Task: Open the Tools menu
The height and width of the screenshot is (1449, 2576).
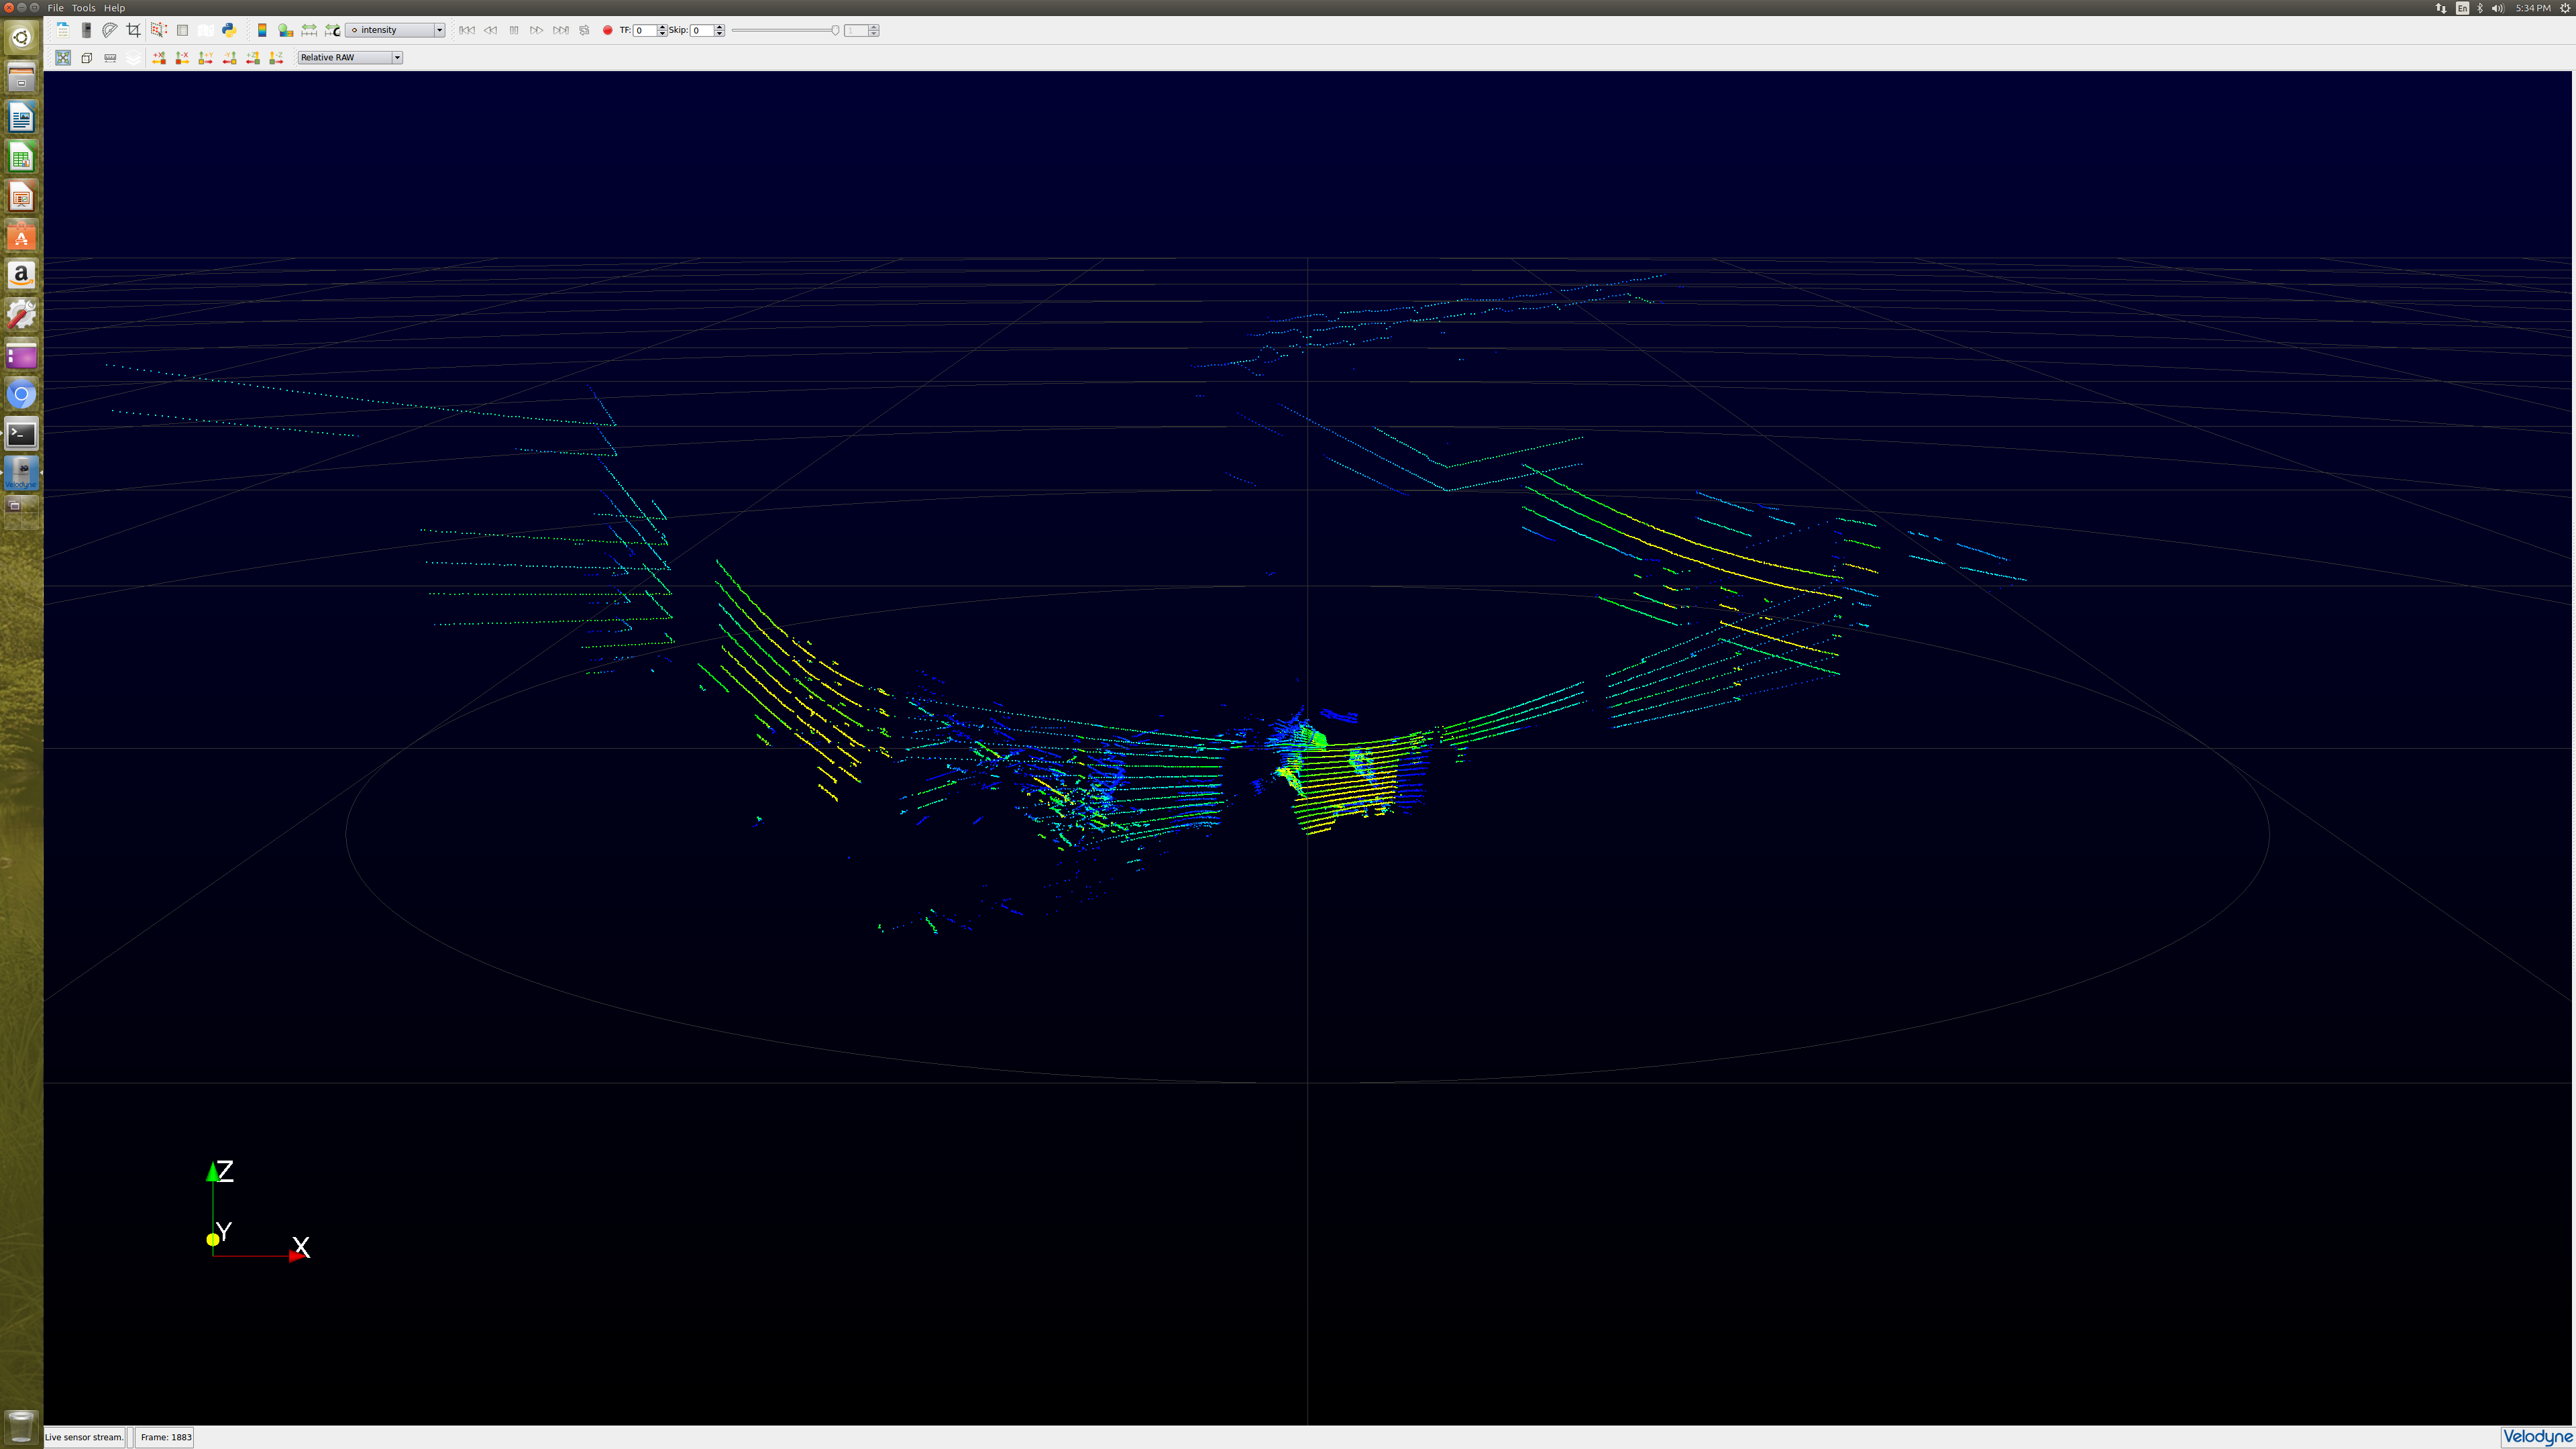Action: click(83, 7)
